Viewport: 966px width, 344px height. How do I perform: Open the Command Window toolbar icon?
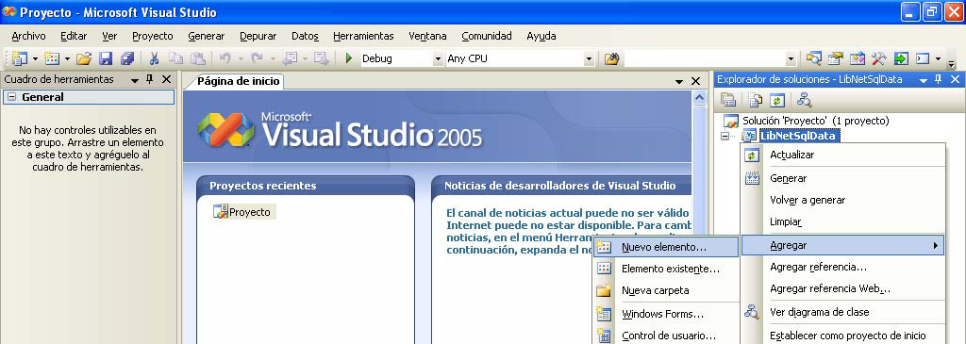click(x=923, y=58)
